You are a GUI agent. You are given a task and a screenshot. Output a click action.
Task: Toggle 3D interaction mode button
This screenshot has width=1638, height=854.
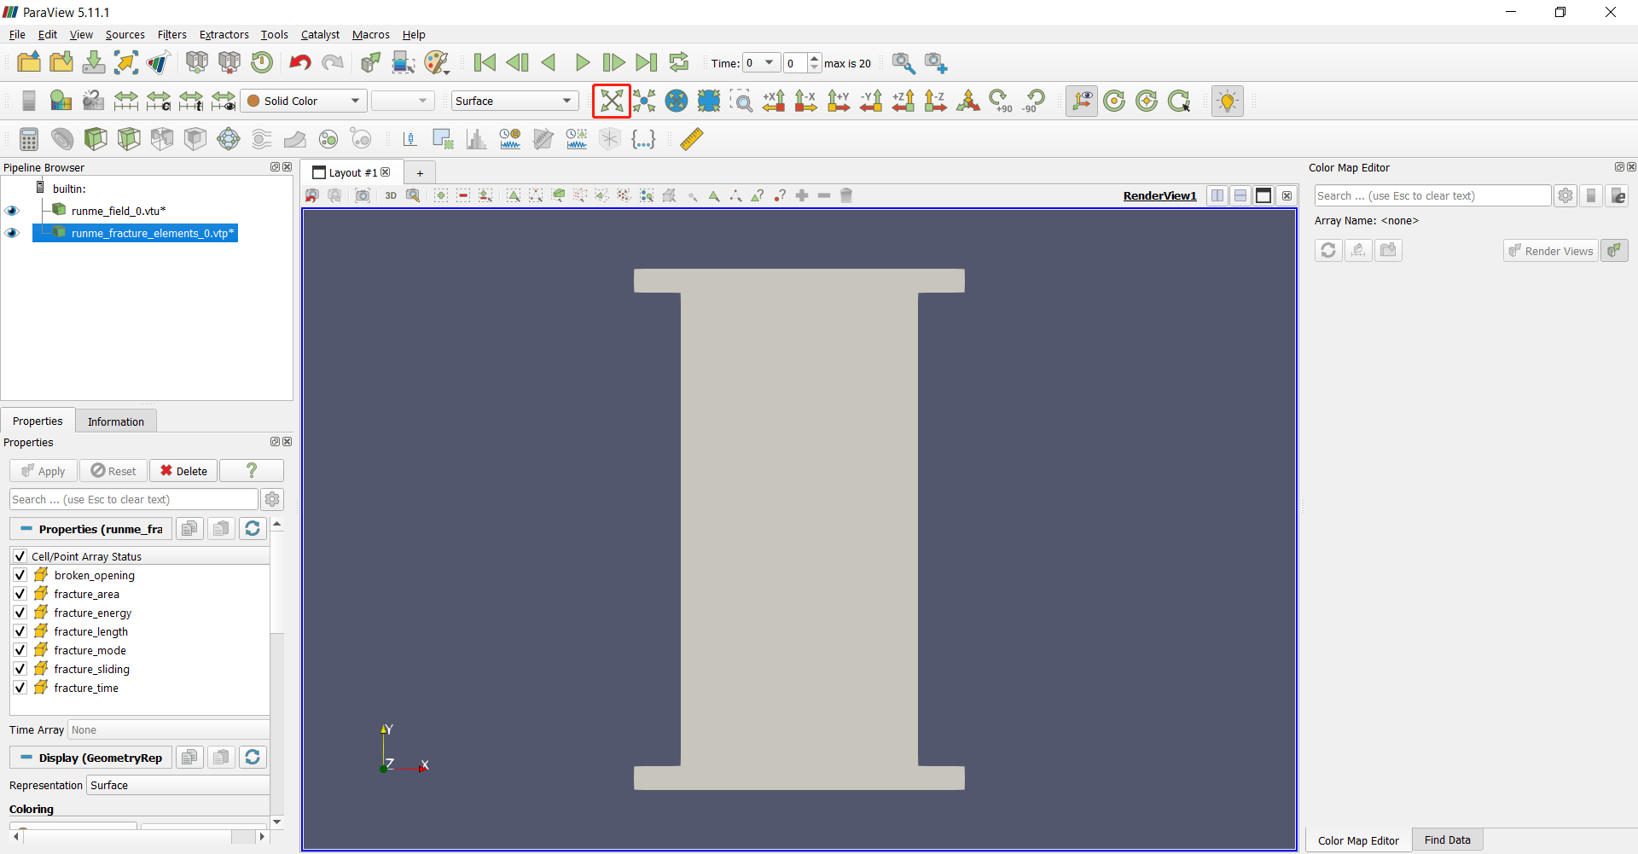[391, 195]
